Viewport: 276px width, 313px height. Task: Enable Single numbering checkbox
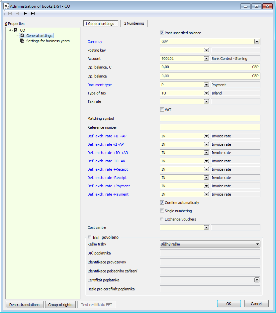coord(162,211)
